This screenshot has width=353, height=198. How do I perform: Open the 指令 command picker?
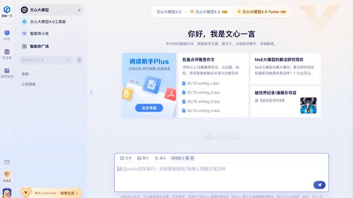(x=160, y=158)
